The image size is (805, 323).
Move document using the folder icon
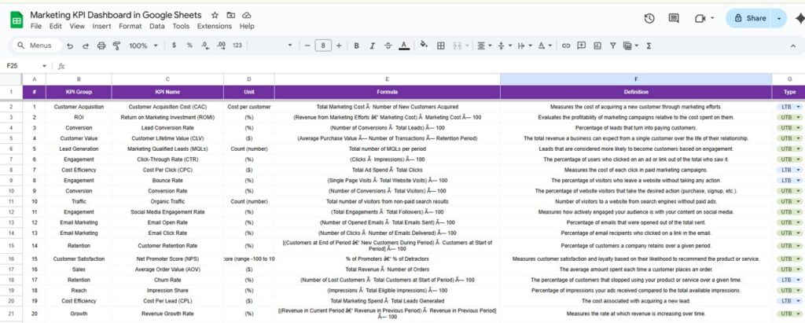(230, 16)
